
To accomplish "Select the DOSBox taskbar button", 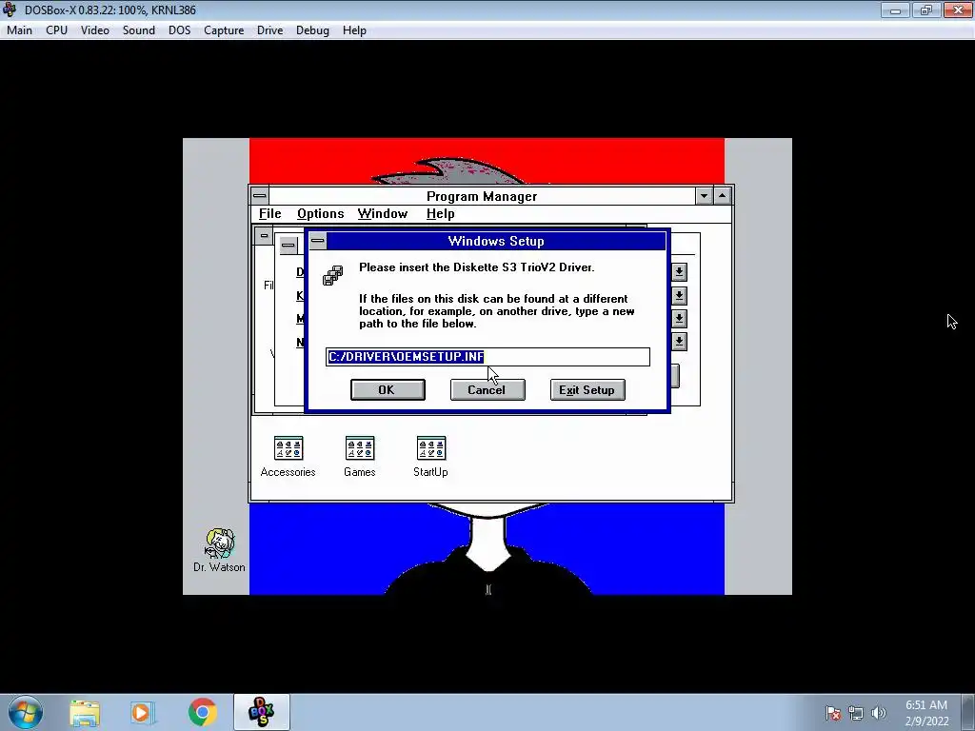I will [x=261, y=712].
